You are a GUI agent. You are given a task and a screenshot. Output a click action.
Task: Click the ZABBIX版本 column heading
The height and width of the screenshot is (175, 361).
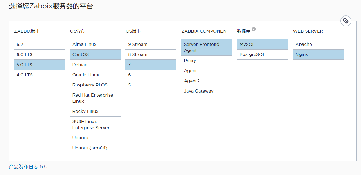[27, 31]
